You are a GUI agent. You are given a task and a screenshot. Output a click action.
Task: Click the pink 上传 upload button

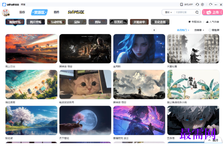point(213,12)
